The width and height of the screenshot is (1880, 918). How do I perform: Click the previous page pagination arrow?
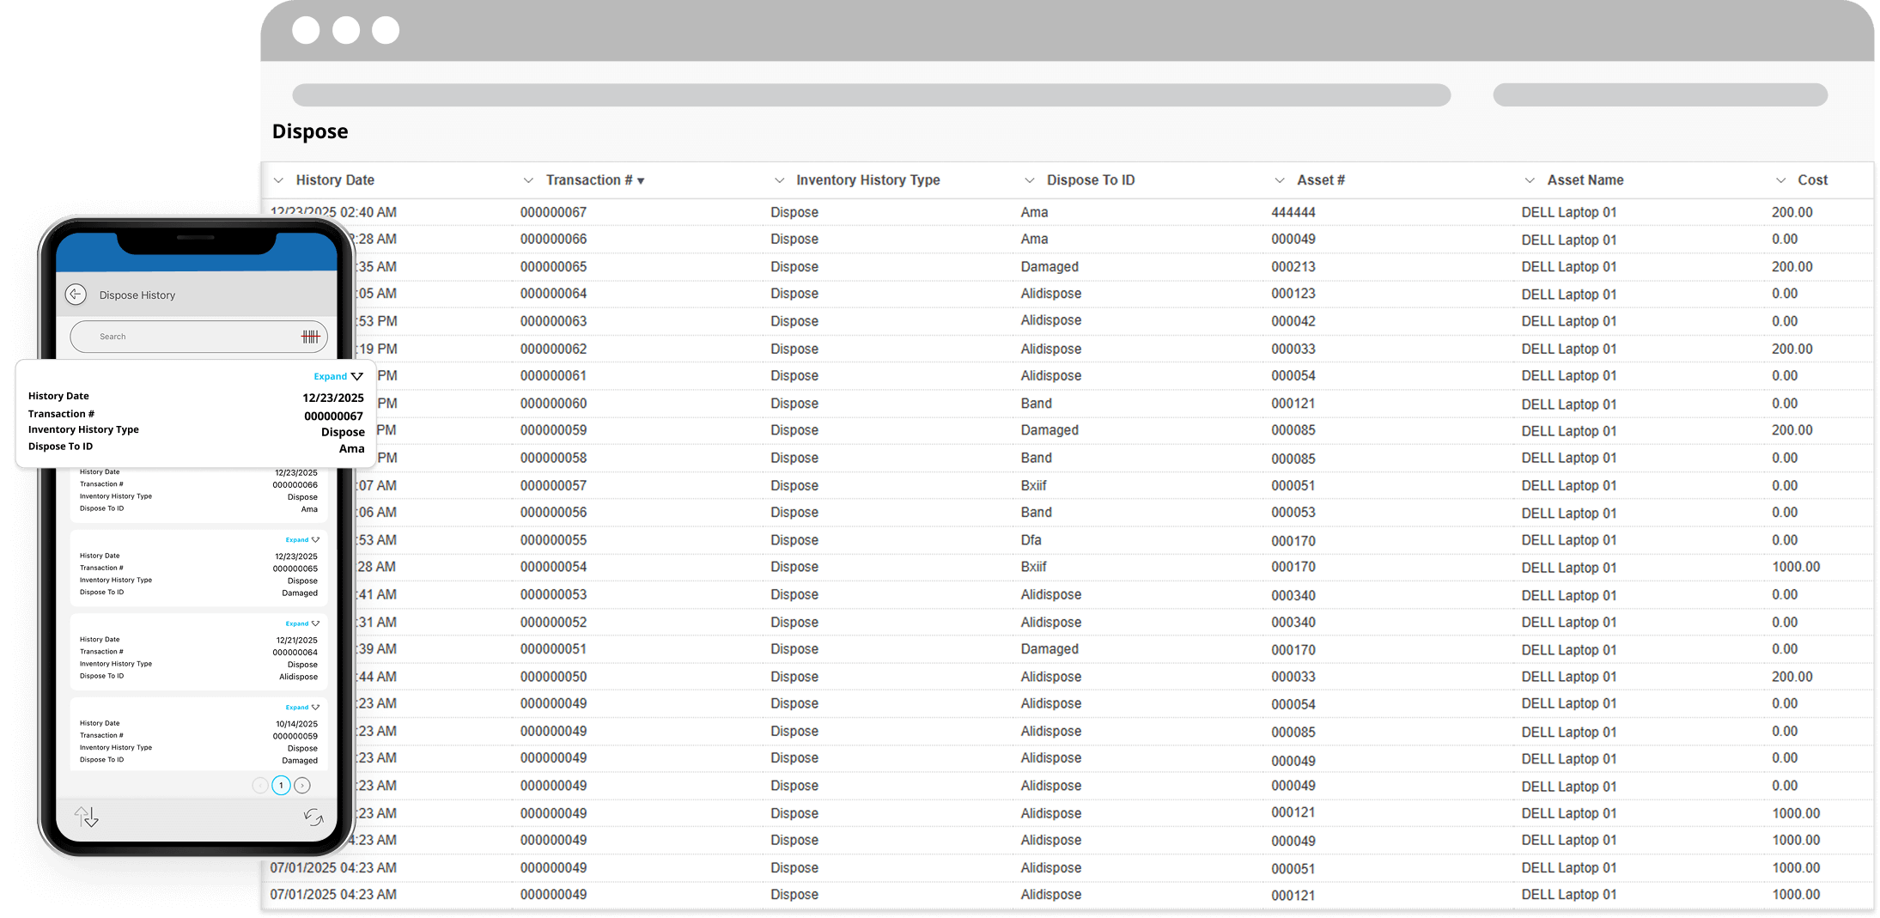pyautogui.click(x=259, y=785)
